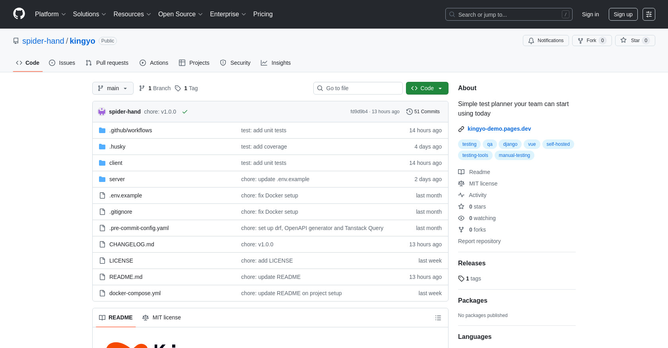Click the client folder icon

[x=102, y=163]
